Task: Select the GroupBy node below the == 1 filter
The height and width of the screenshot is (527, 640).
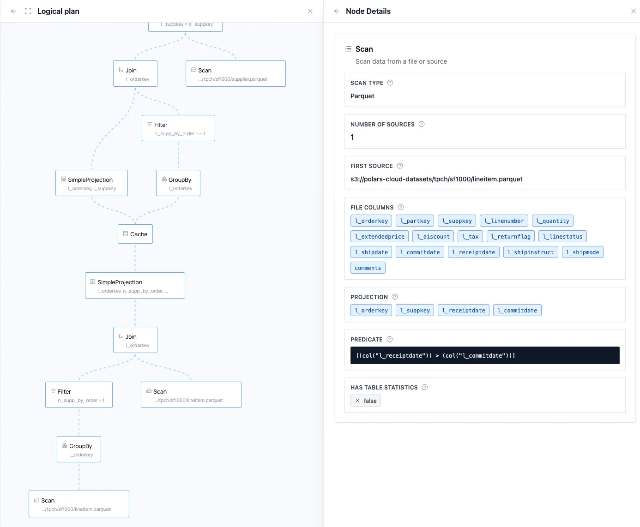Action: 178,183
